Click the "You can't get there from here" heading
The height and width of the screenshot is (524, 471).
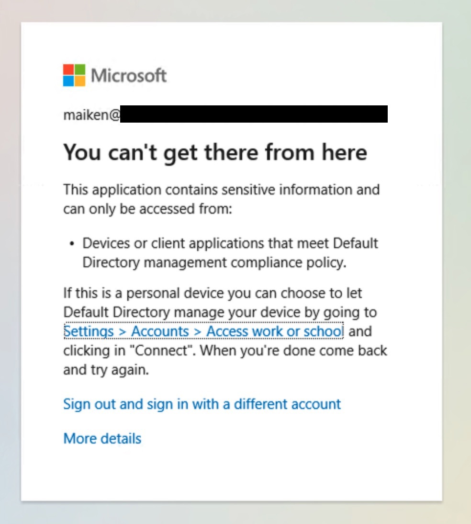(215, 153)
